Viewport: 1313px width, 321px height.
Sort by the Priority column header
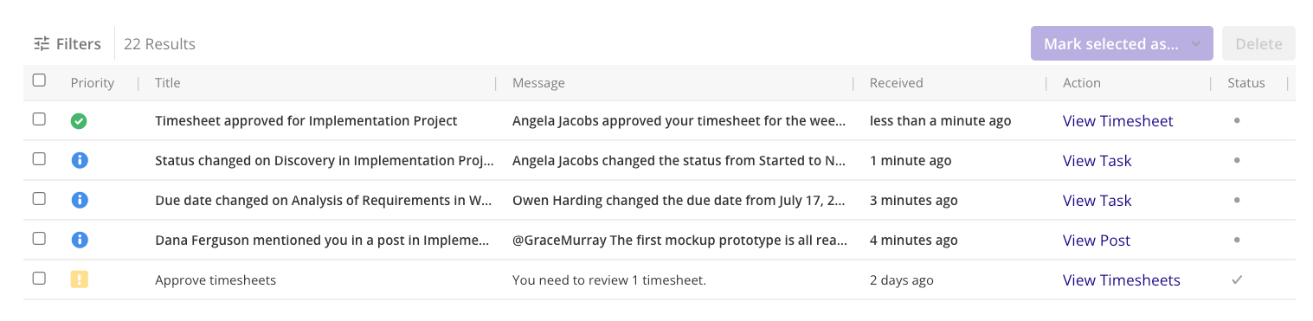click(93, 83)
